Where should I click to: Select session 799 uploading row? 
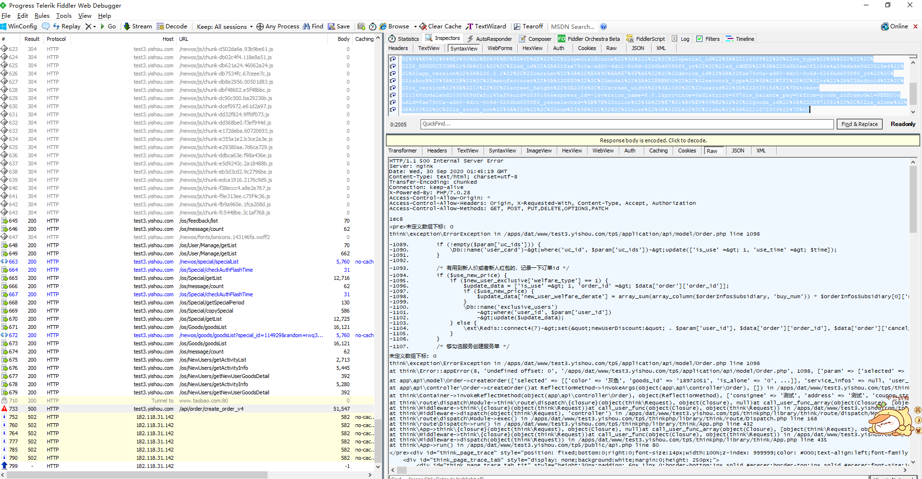tap(187, 466)
